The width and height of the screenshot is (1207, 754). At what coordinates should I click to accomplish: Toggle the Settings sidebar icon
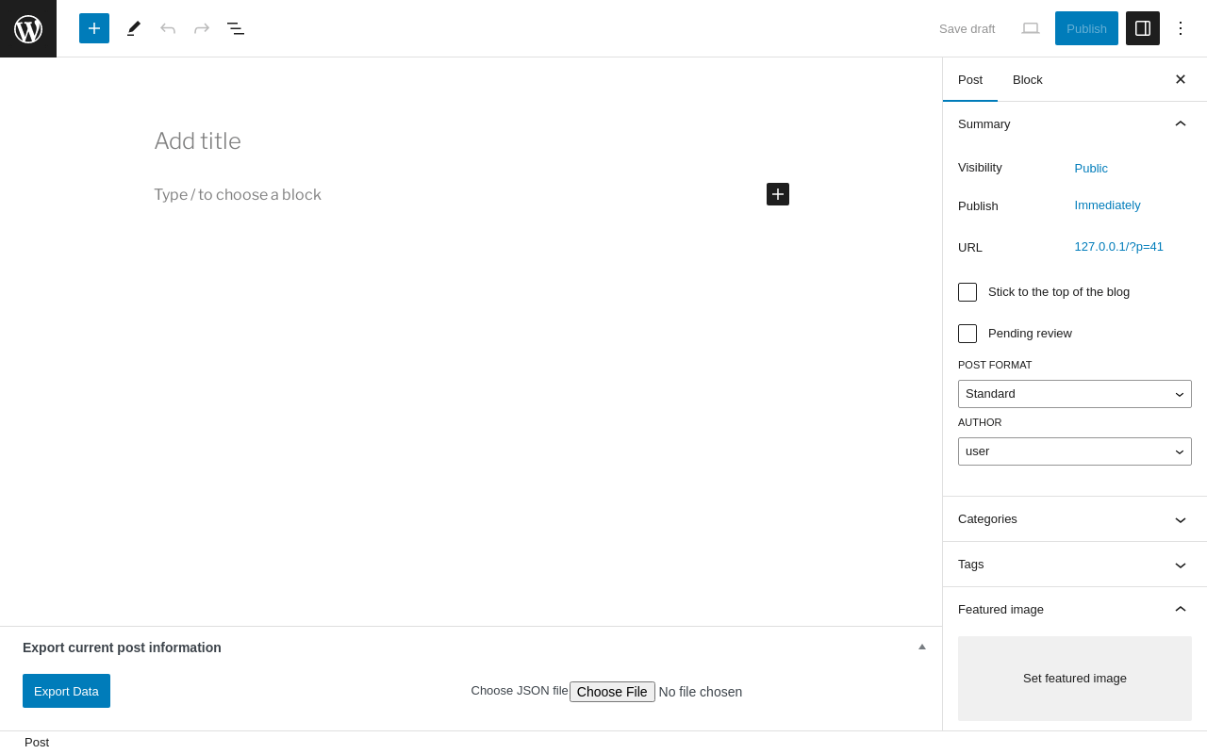pos(1143,28)
